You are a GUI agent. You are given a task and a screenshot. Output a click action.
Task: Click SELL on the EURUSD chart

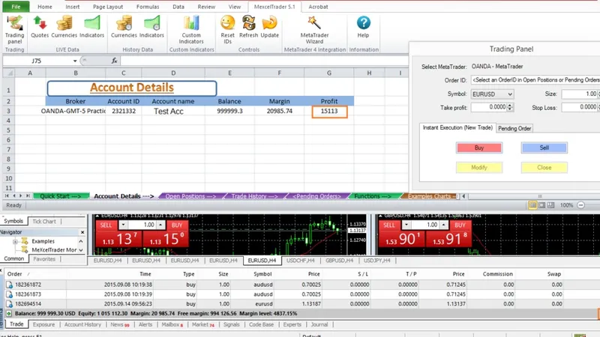tap(106, 225)
